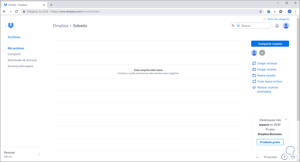Go back with the browser back arrow
Screen dimensions: 300x162
[x=4, y=11]
